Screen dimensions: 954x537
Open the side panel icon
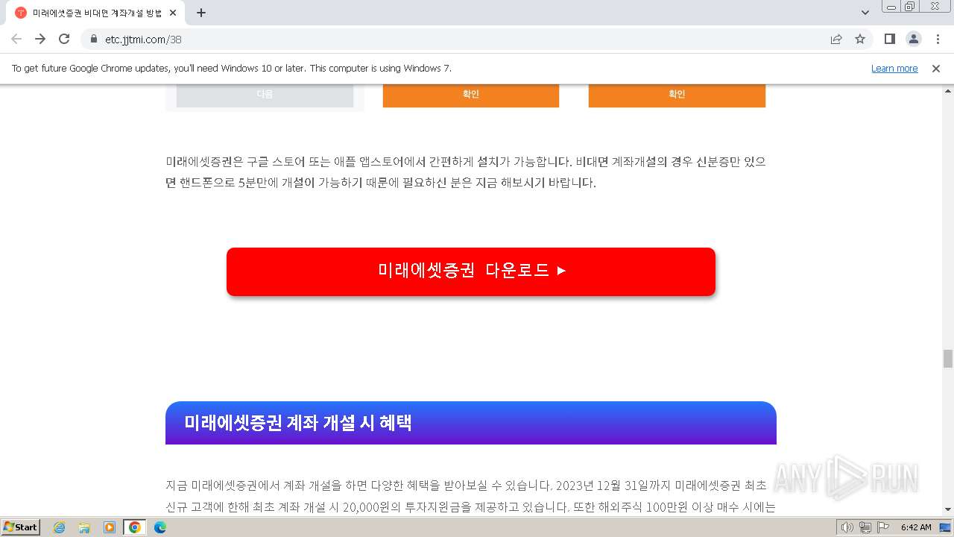point(889,39)
